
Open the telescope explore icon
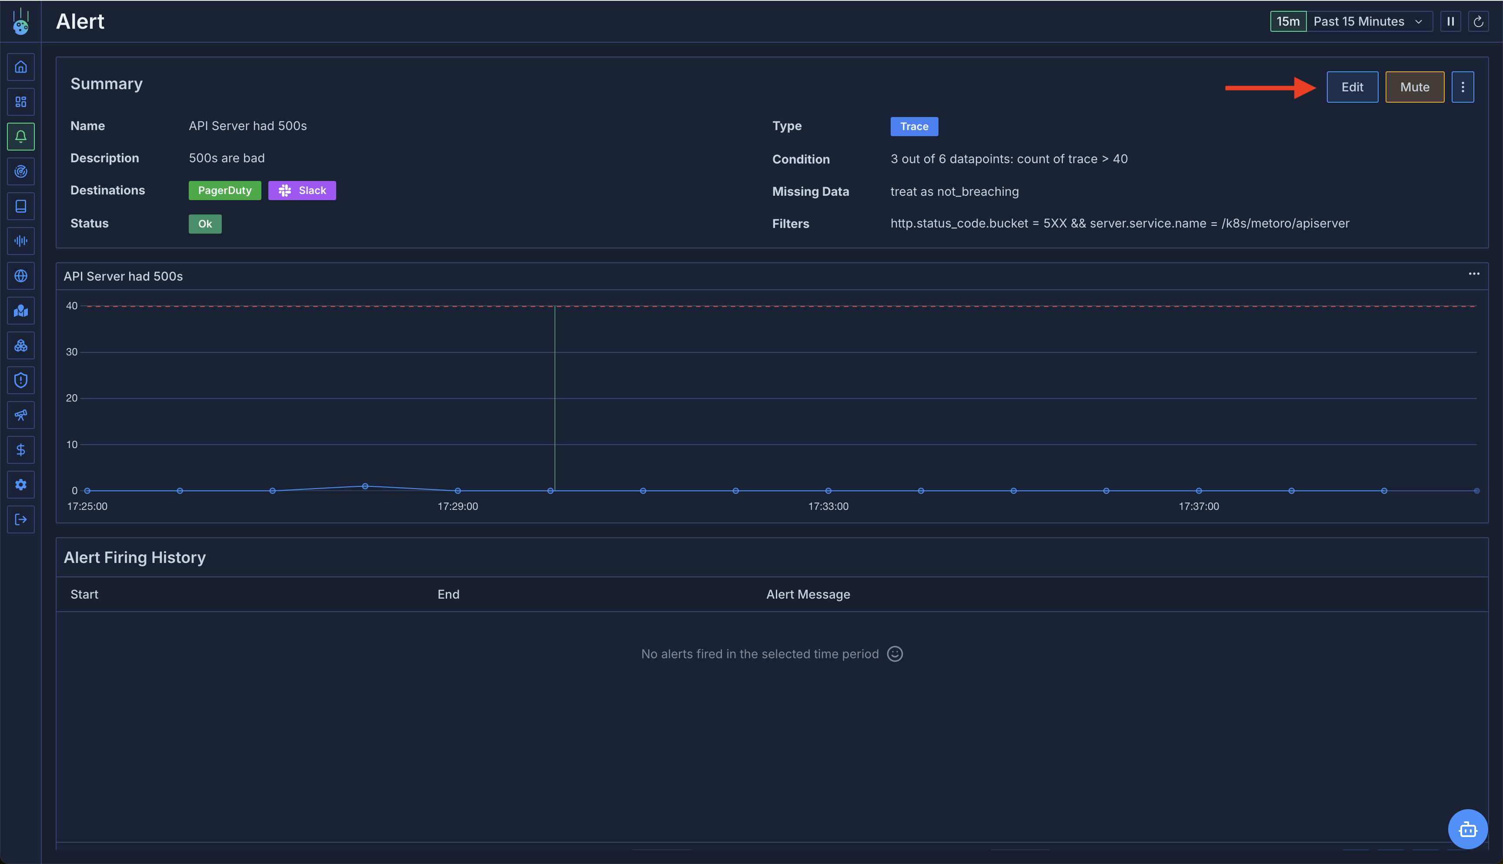pyautogui.click(x=21, y=415)
